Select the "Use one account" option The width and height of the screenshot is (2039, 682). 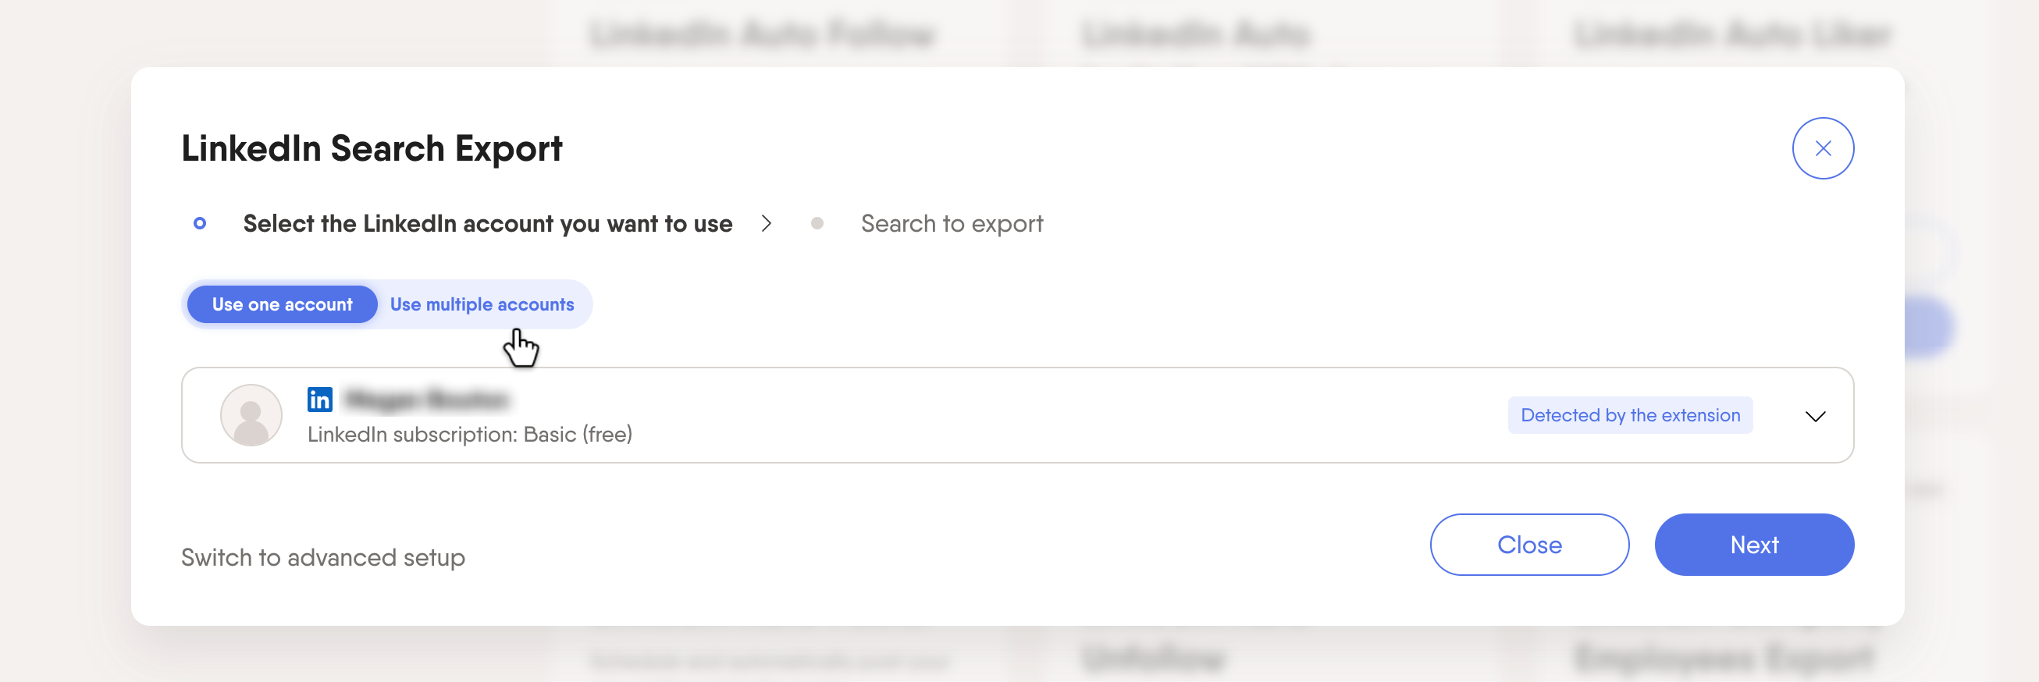pos(282,304)
